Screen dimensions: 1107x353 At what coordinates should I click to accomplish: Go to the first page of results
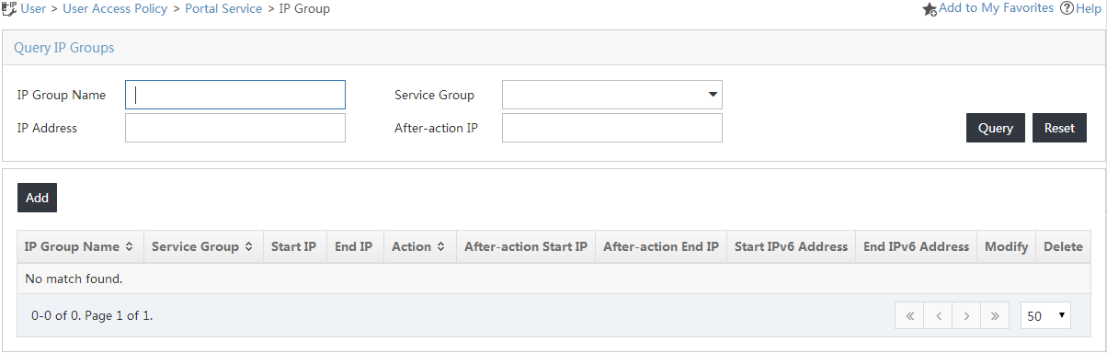909,315
